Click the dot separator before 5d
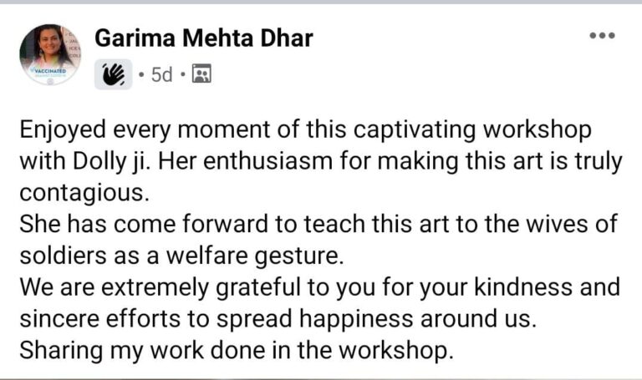The width and height of the screenshot is (642, 380). (x=141, y=75)
